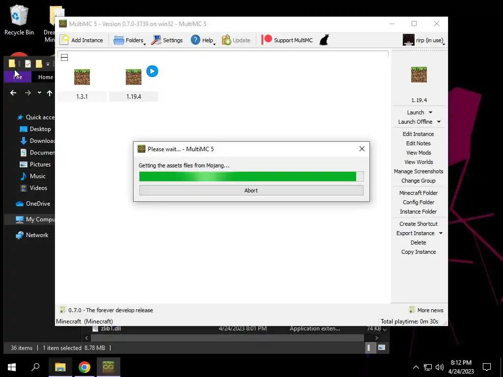Select Quick access in File Explorer
Viewport: 503px width, 377px height.
35,117
